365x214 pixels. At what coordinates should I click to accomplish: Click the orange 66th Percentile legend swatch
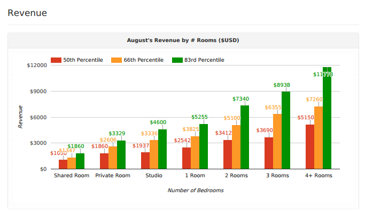(x=117, y=60)
